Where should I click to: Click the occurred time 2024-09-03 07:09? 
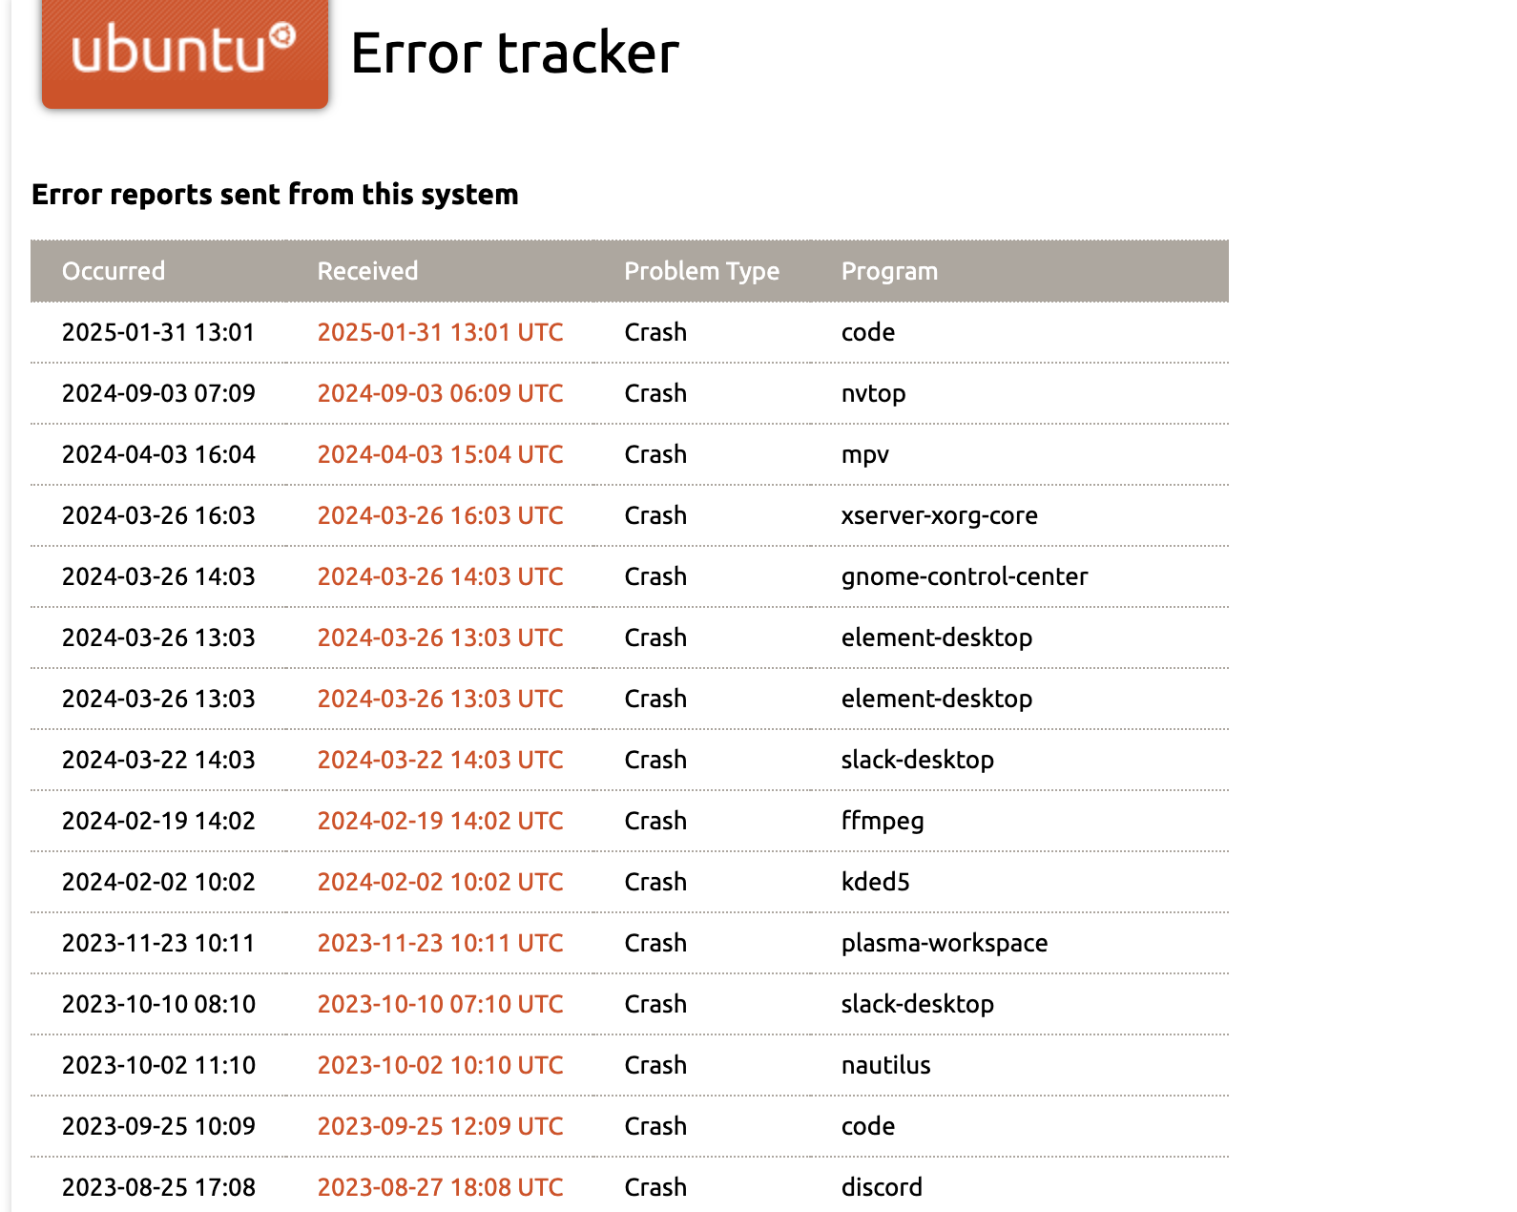tap(158, 393)
